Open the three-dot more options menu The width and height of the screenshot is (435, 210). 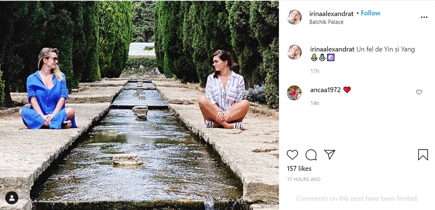[424, 17]
